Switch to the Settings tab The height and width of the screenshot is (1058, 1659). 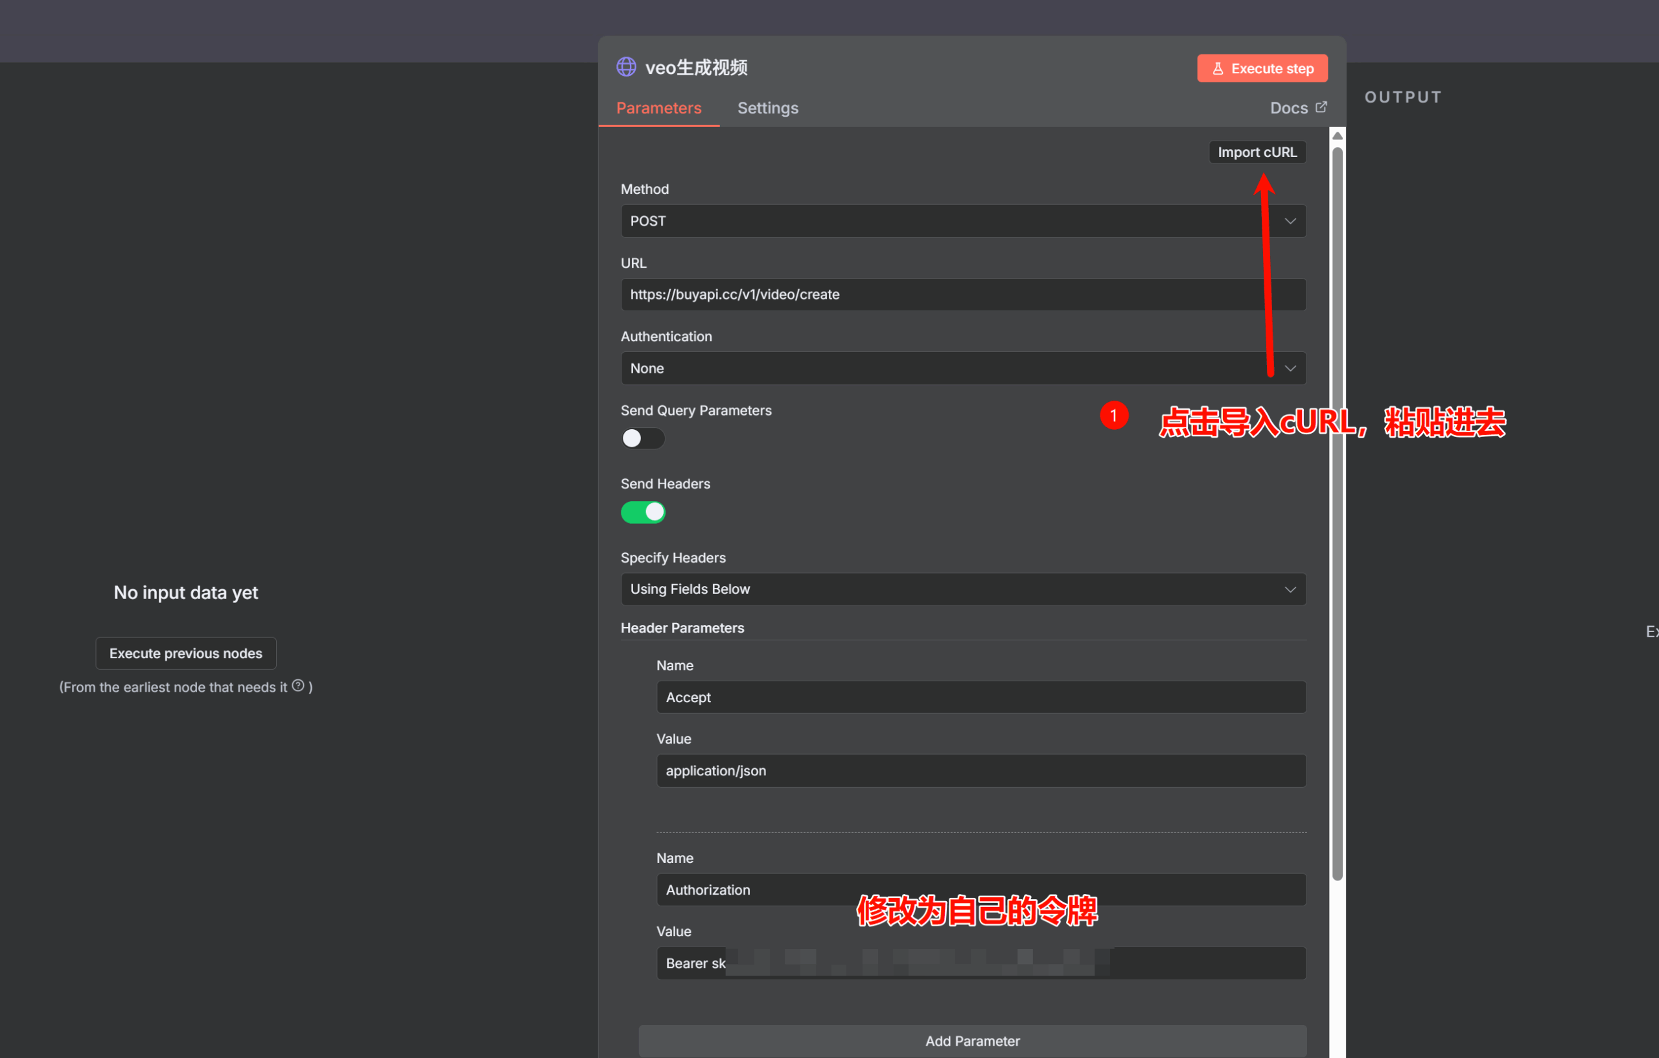pyautogui.click(x=767, y=108)
